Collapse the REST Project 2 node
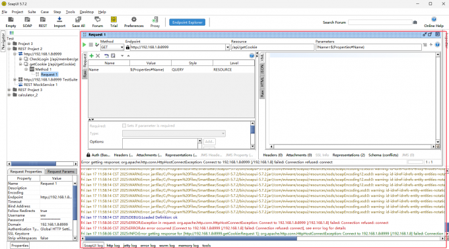449x249 pixels. click(x=9, y=49)
